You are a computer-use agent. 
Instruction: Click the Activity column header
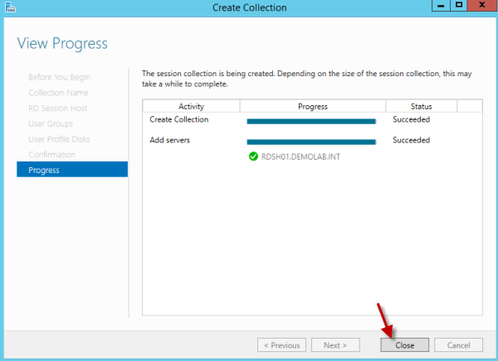click(191, 107)
